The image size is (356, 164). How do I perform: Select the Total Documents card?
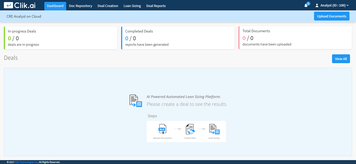(x=295, y=38)
